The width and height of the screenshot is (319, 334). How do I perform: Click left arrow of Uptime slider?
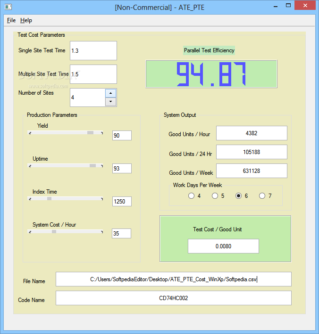(30, 166)
